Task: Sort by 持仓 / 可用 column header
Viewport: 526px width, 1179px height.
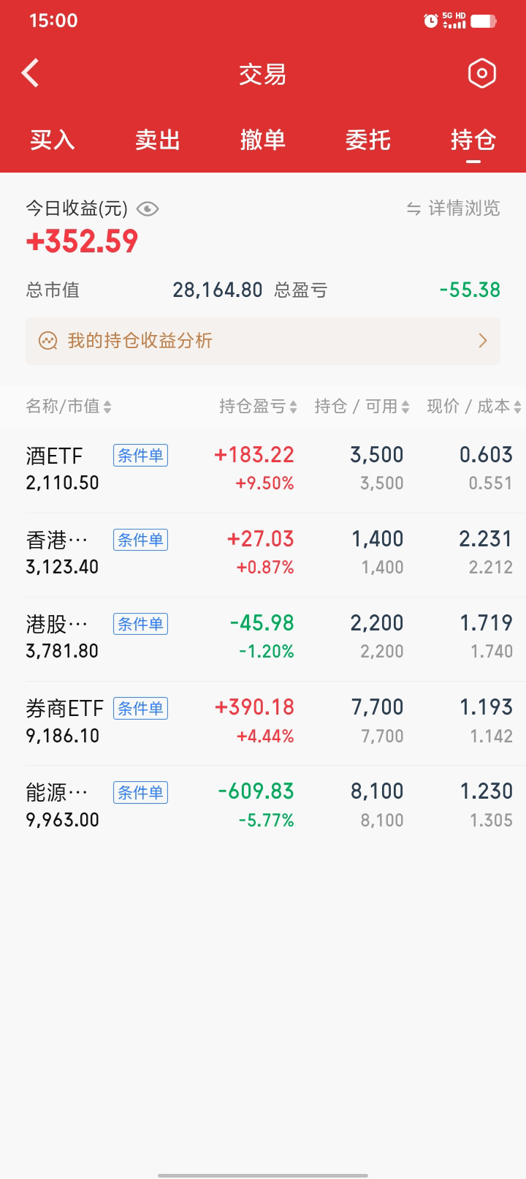Action: point(362,407)
